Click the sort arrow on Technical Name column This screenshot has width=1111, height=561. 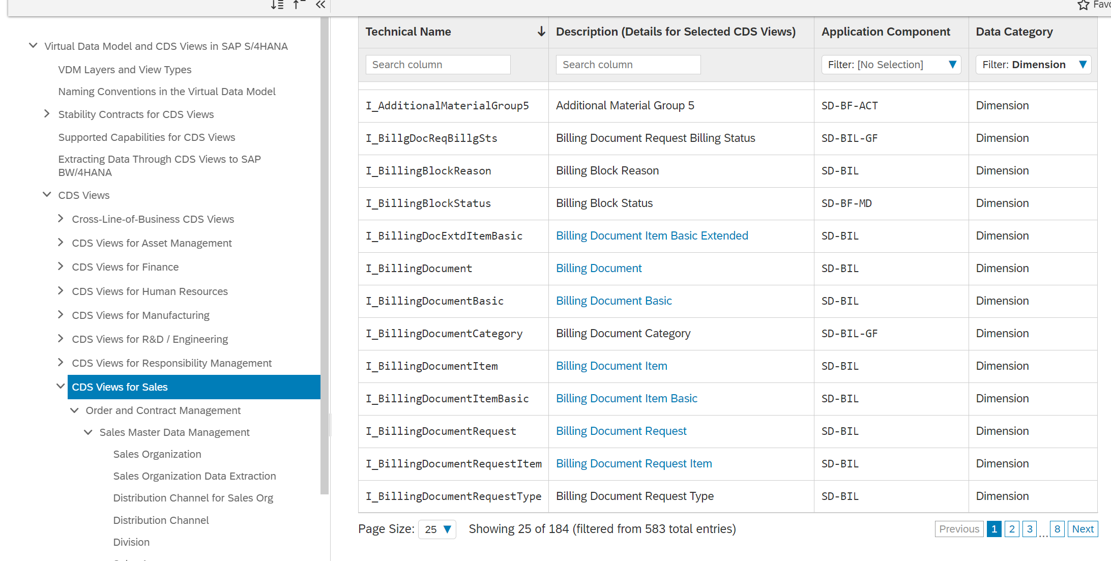(x=541, y=32)
